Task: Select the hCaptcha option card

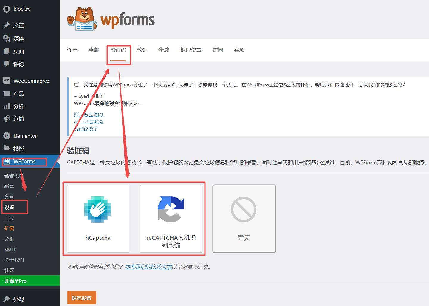Action: [x=98, y=219]
